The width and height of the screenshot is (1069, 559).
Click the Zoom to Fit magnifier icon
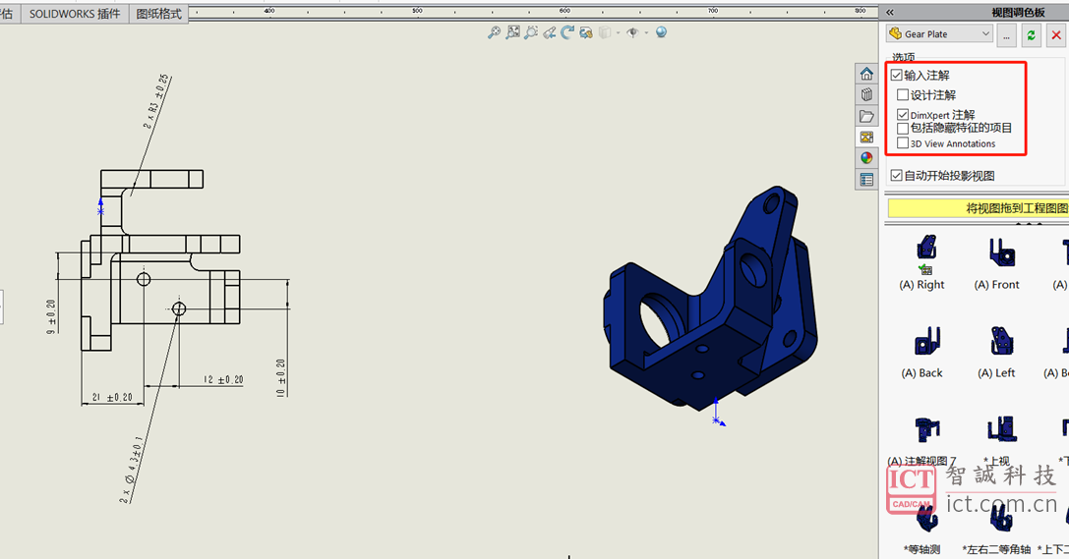[x=495, y=32]
